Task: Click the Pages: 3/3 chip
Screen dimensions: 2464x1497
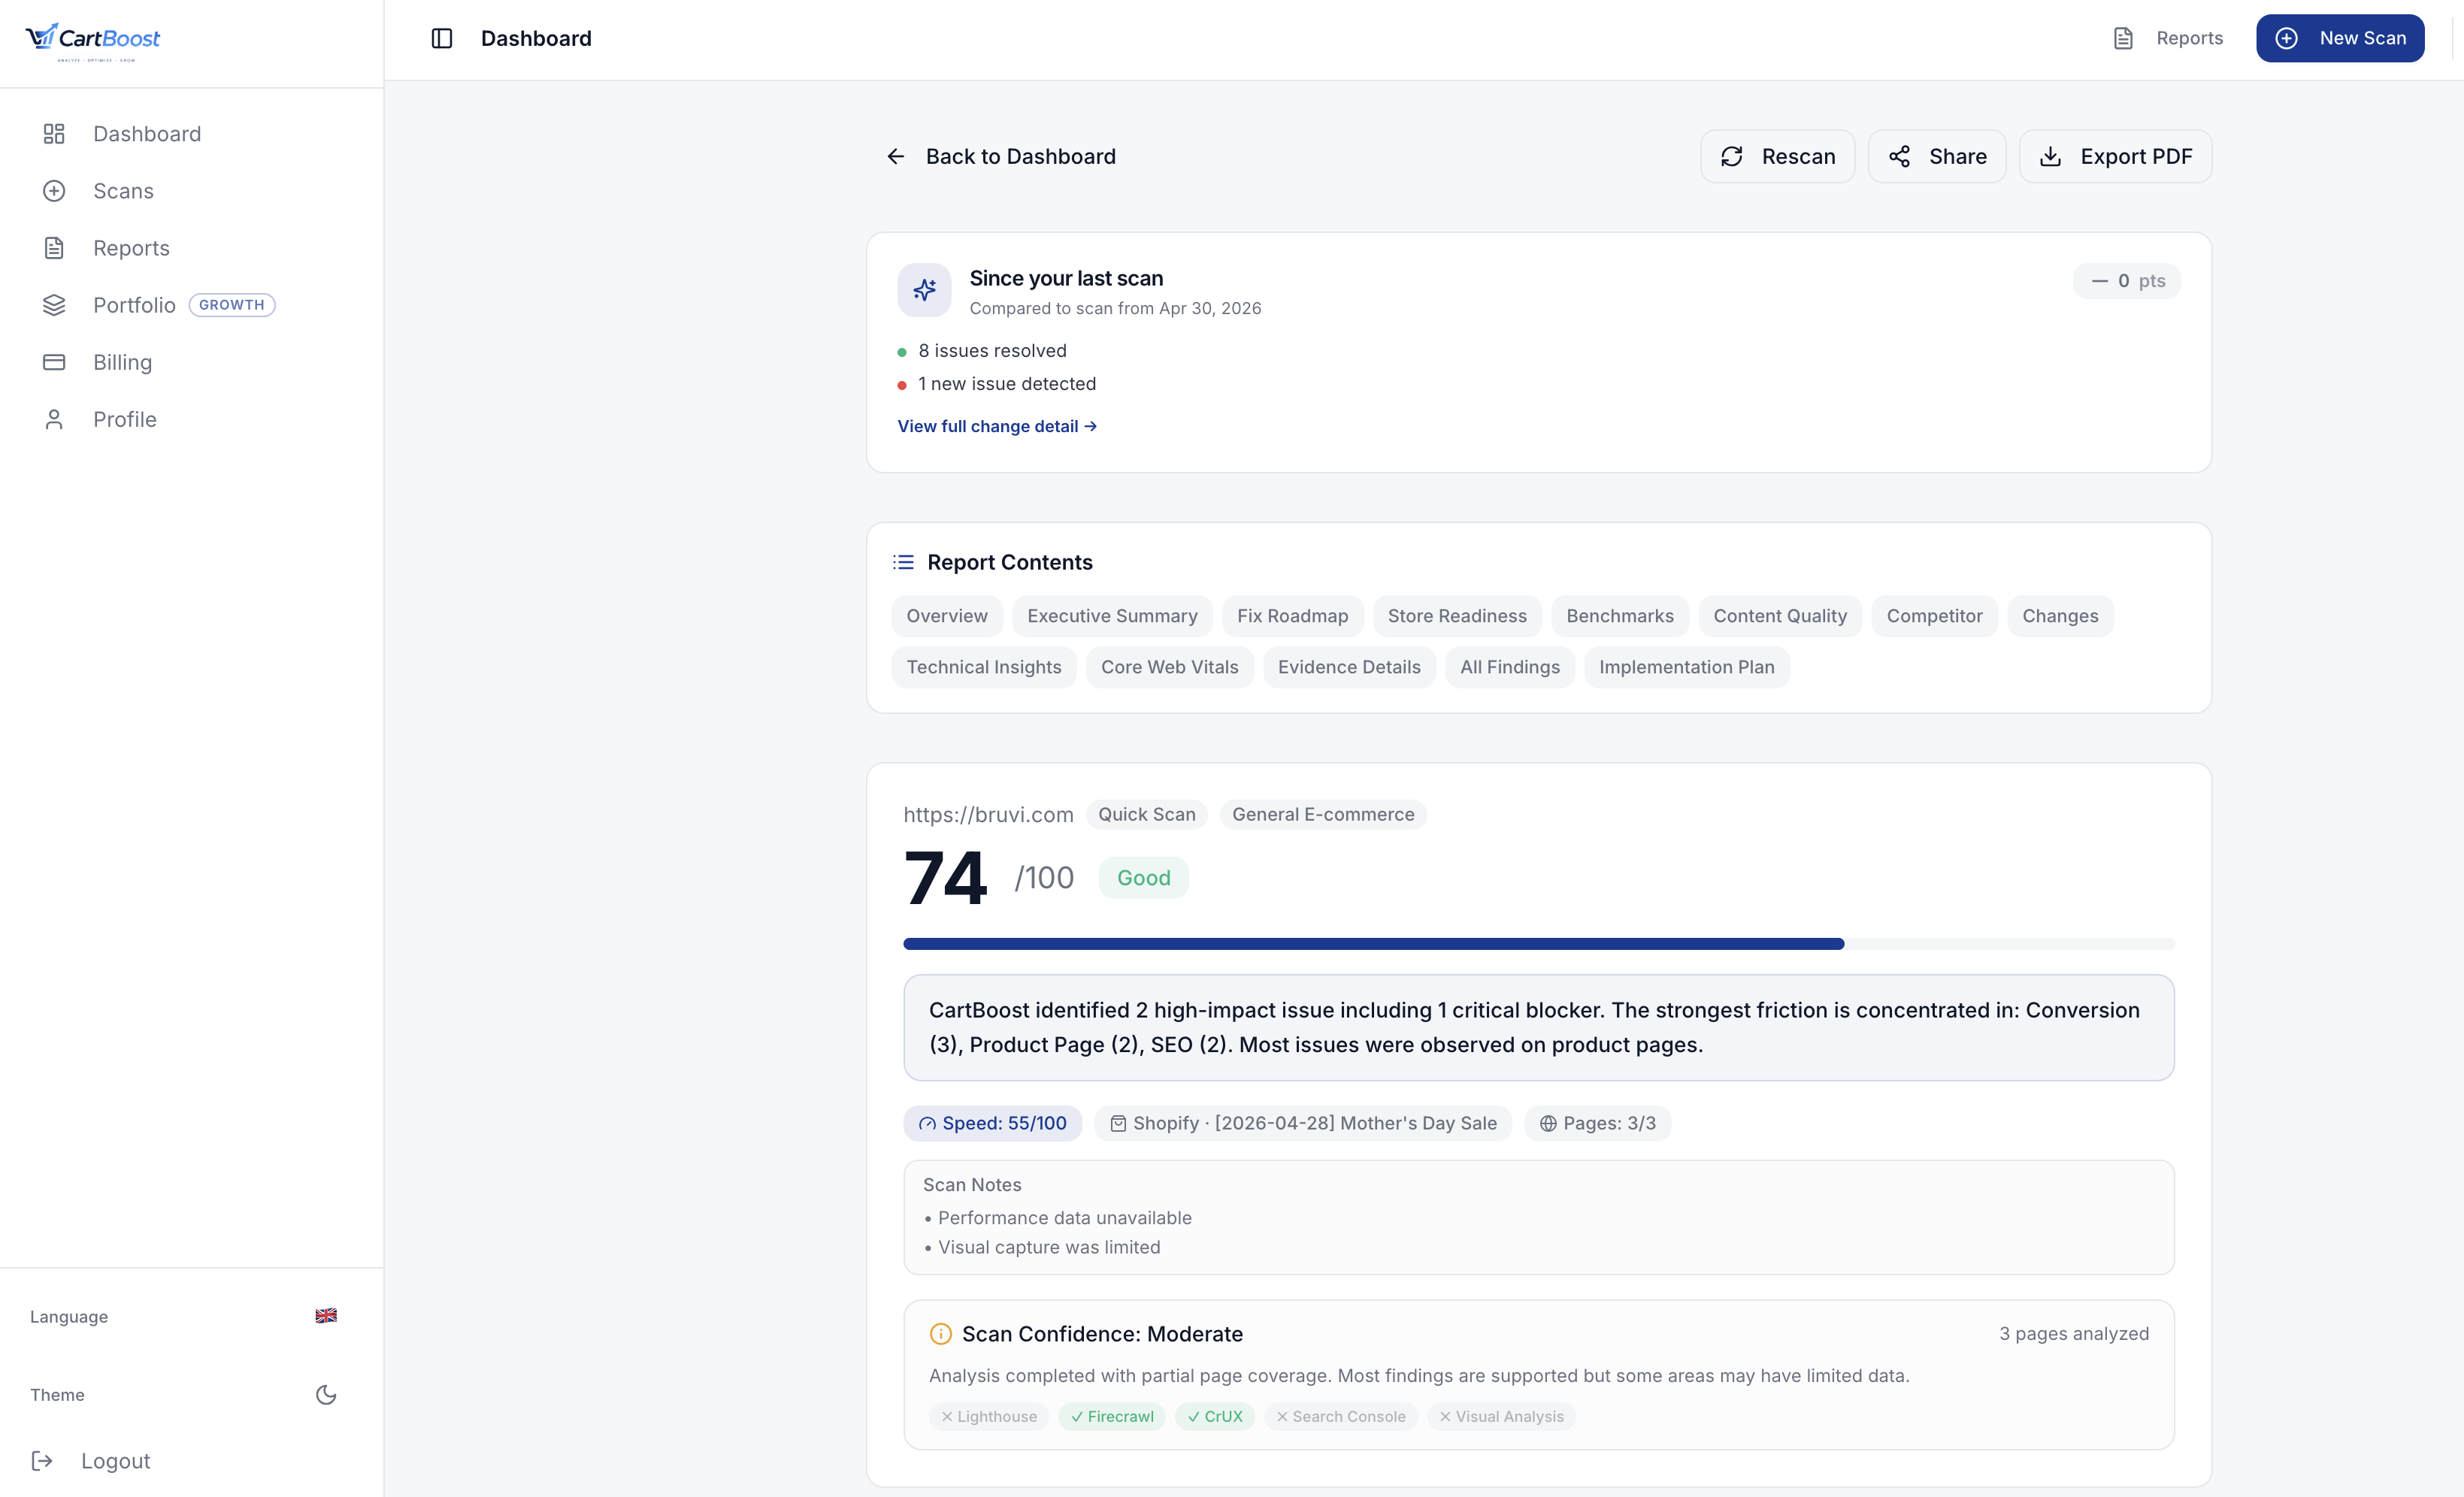Action: click(1597, 1123)
